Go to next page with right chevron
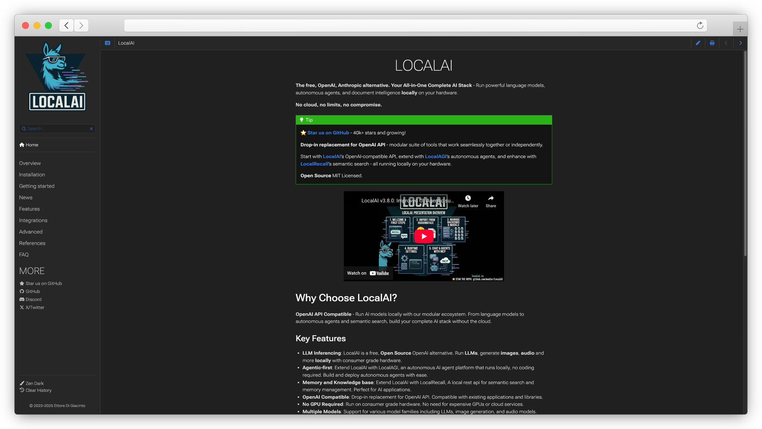Viewport: 762px width, 429px height. [x=740, y=43]
